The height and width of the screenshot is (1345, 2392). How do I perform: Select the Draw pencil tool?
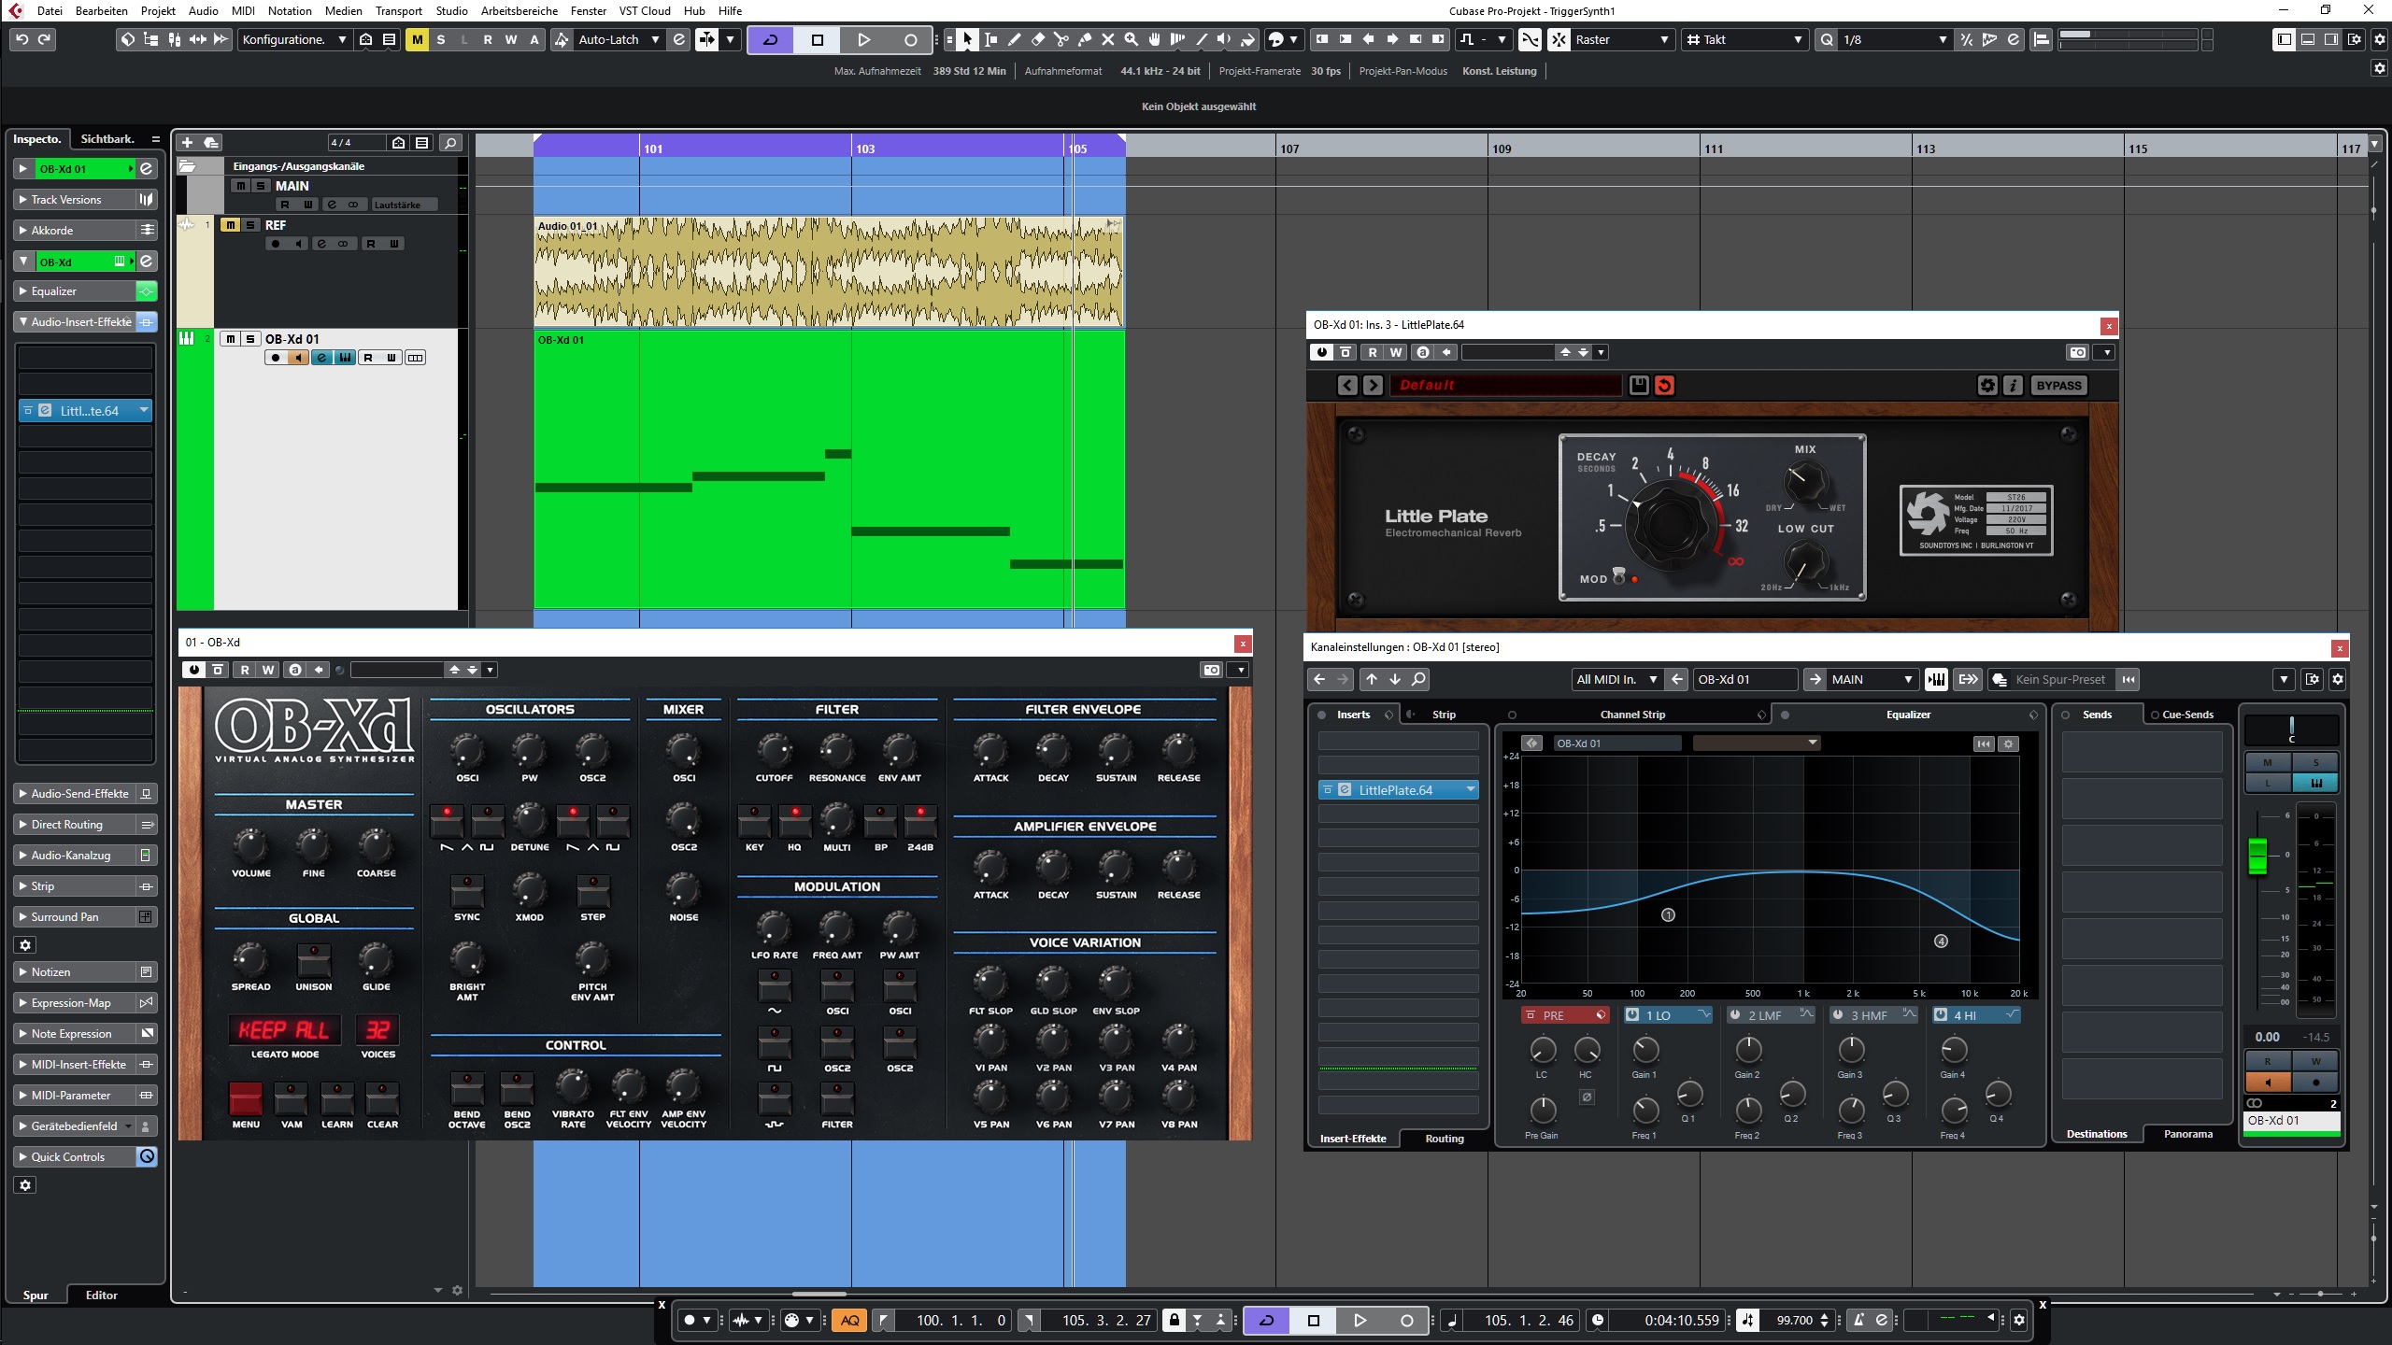coord(1014,39)
